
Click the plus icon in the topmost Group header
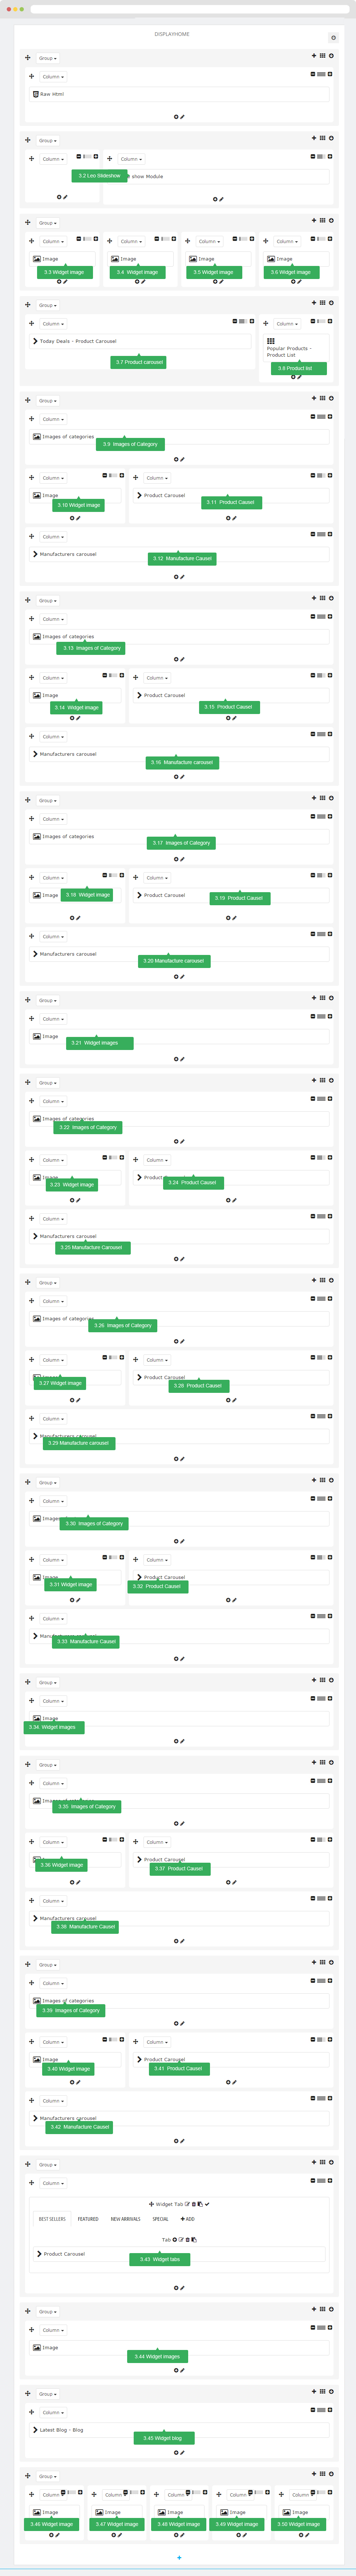(313, 56)
